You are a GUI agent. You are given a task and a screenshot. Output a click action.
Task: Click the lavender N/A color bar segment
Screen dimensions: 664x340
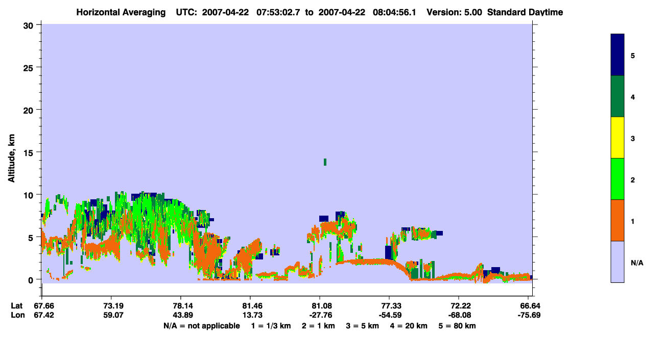tap(618, 261)
